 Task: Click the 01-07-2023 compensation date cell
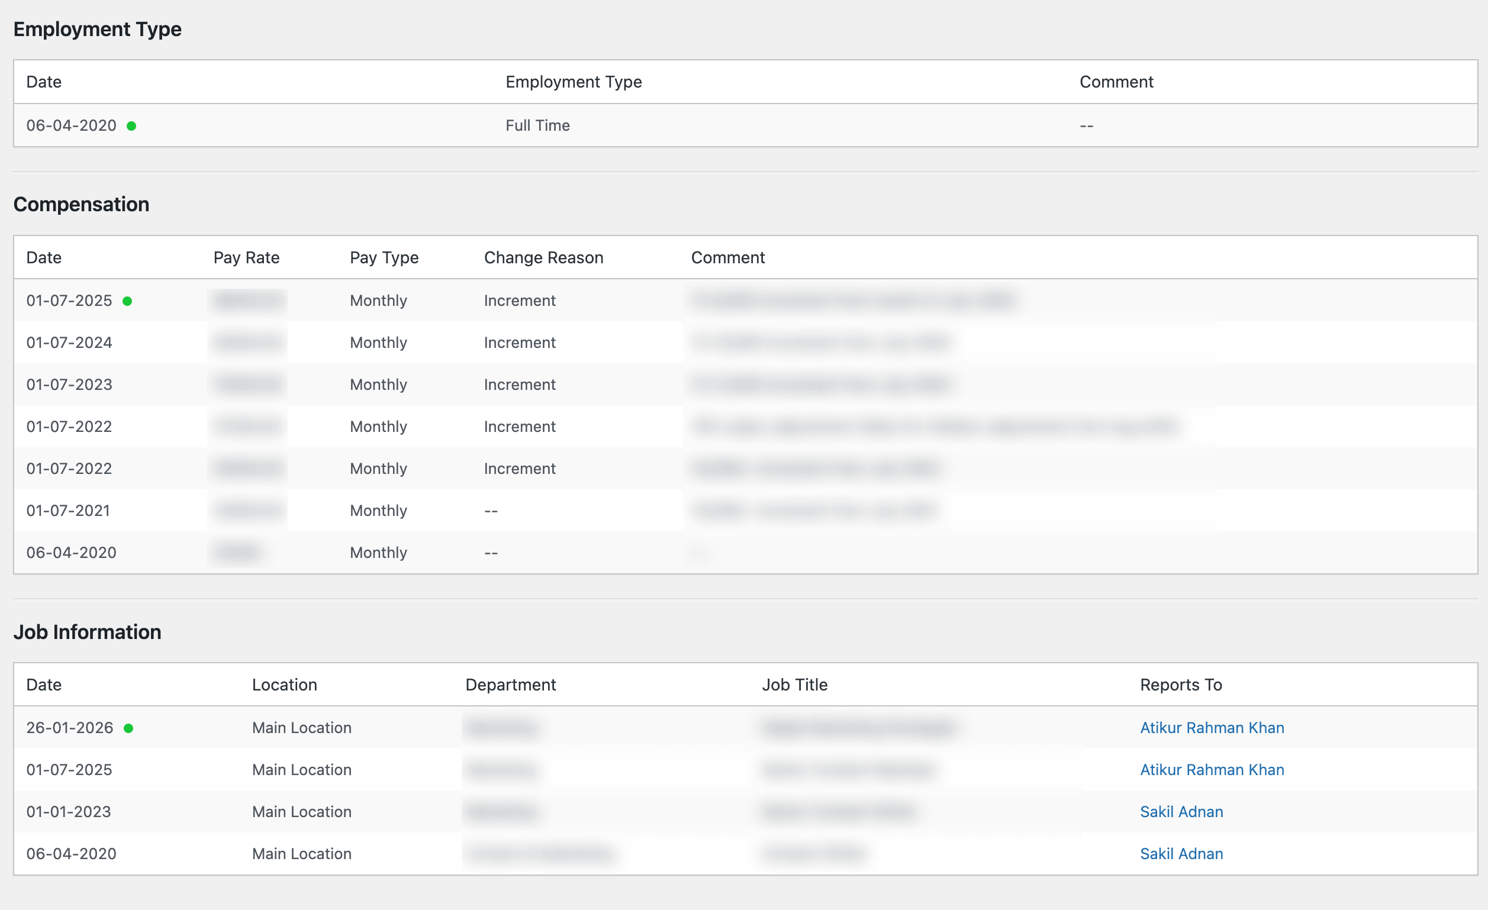point(69,385)
